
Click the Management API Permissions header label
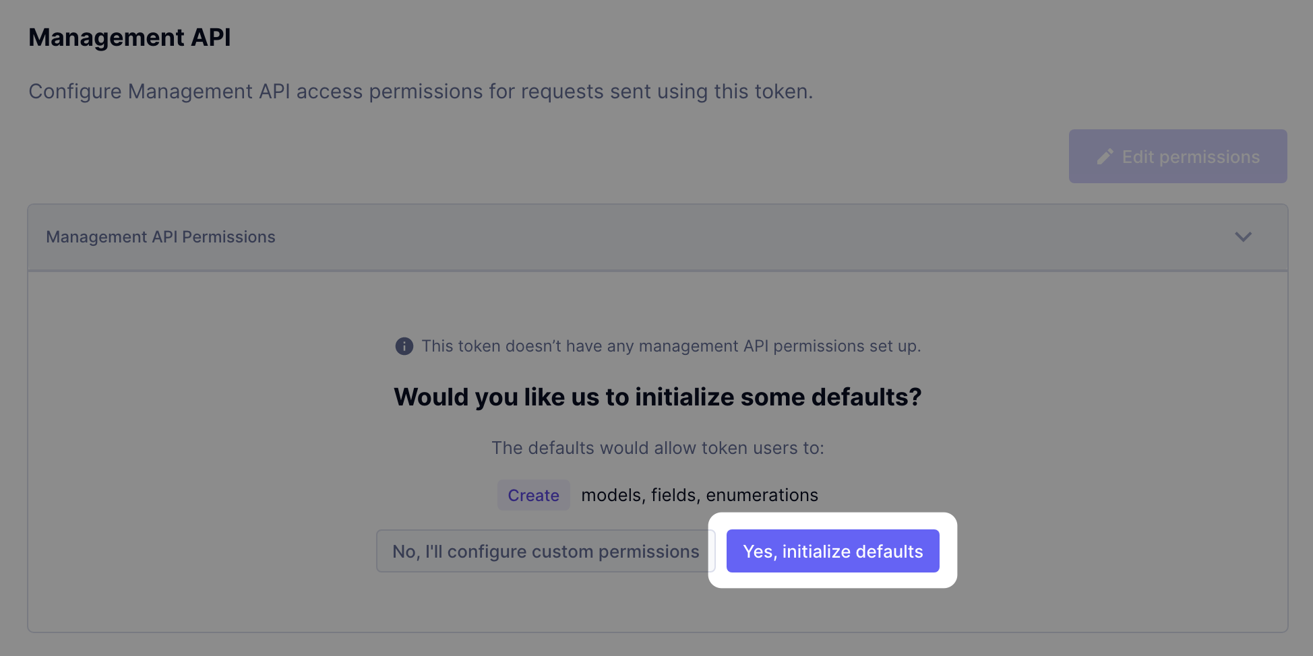pos(160,237)
